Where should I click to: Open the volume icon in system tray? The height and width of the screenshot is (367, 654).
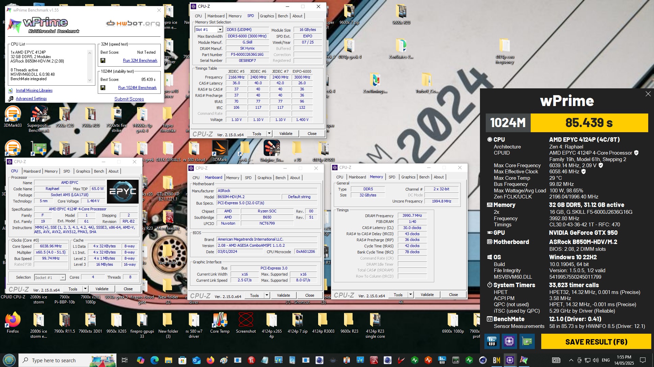tap(595, 360)
